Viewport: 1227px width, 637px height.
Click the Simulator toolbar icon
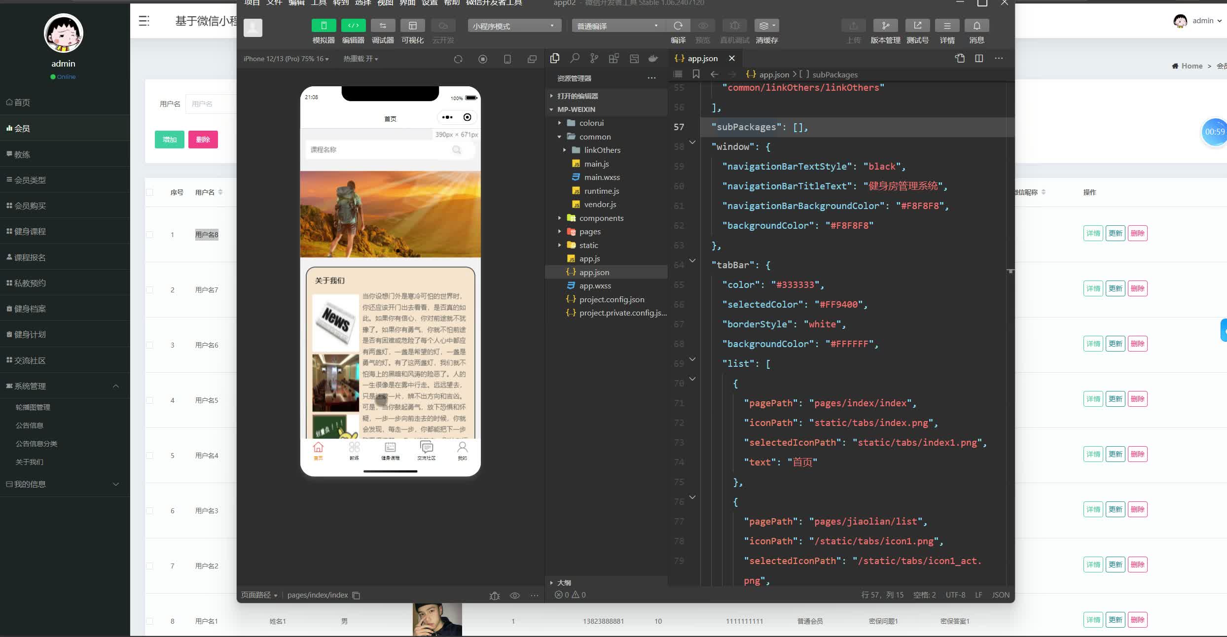(324, 26)
